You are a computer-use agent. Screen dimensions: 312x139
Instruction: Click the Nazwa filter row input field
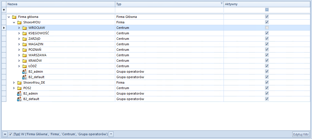[61, 10]
